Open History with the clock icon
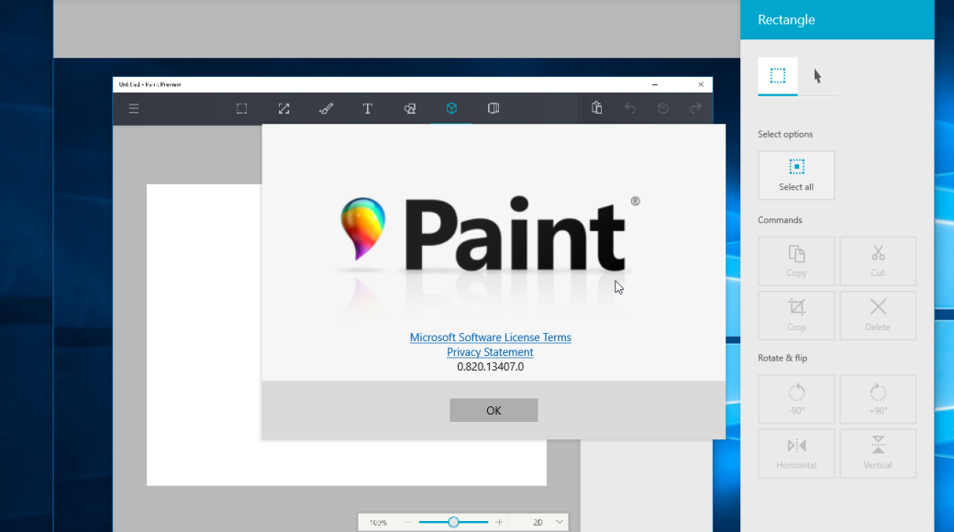 (x=663, y=108)
